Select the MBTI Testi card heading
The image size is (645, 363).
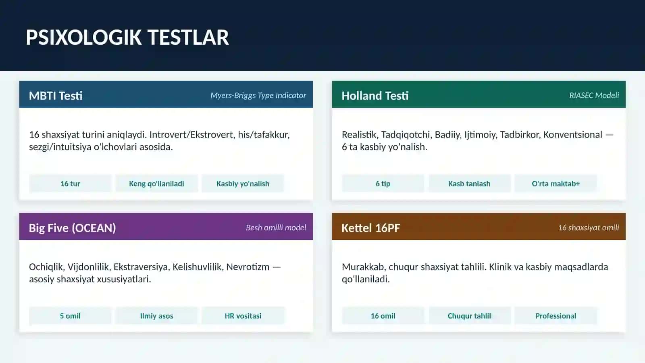tap(56, 96)
